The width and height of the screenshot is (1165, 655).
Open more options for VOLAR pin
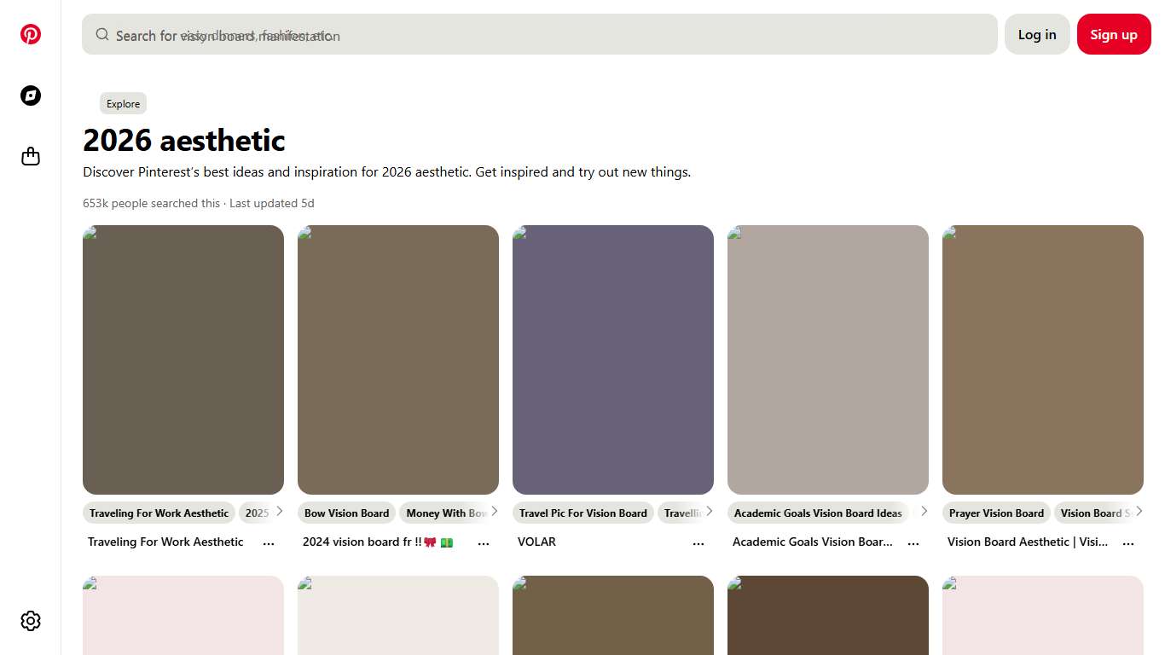click(x=698, y=542)
